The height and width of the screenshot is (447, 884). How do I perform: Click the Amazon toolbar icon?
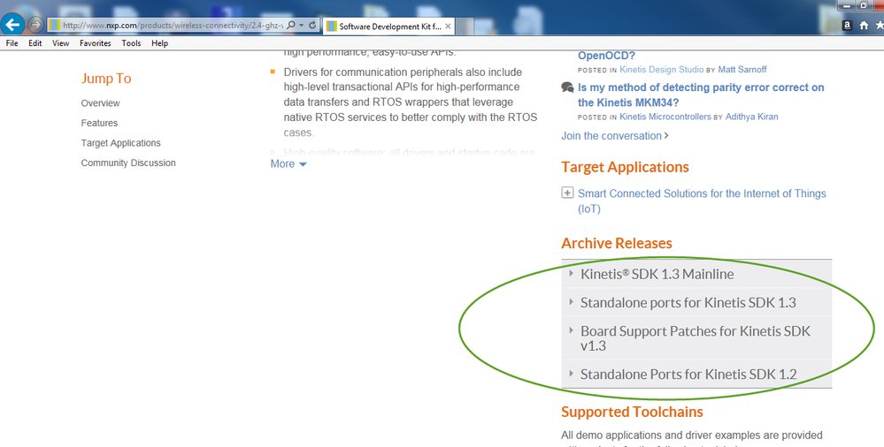(847, 26)
